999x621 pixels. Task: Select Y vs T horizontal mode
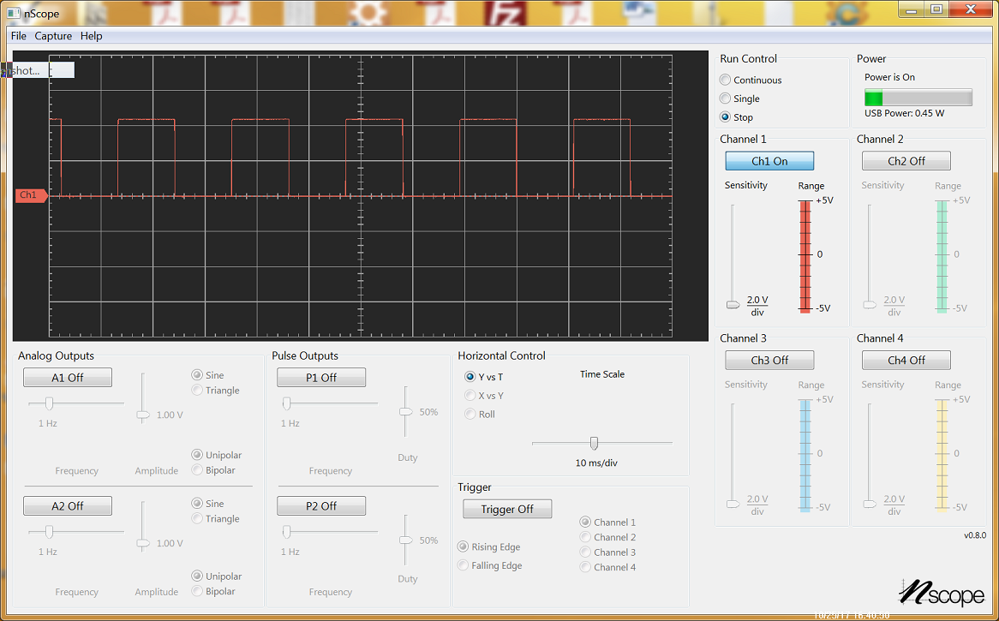(x=470, y=377)
